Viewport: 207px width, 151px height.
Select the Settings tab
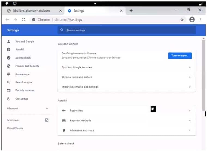tap(95, 11)
